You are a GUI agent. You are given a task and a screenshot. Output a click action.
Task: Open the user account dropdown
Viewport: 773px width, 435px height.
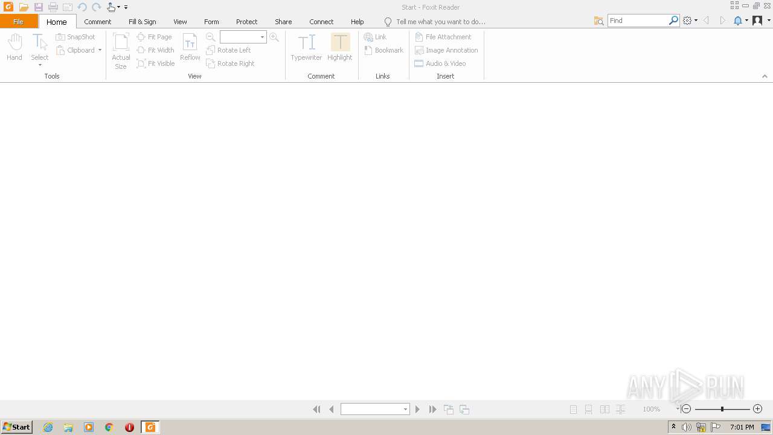click(x=768, y=21)
